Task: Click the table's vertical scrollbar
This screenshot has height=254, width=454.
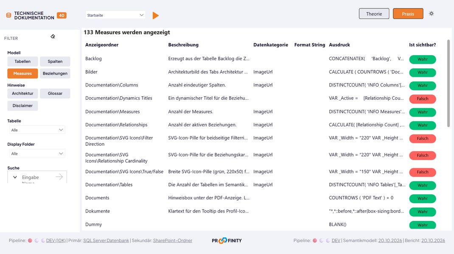Action: [448, 83]
